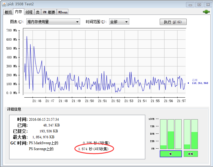213x167 pixels.
Task: Open the 图表 chart type dropdown
Action: click(x=53, y=22)
